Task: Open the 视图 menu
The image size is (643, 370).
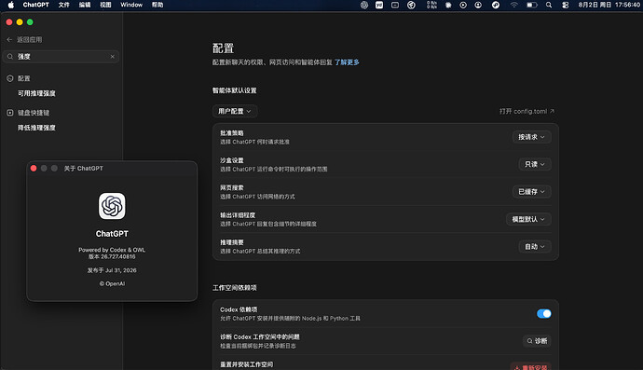Action: 105,5
